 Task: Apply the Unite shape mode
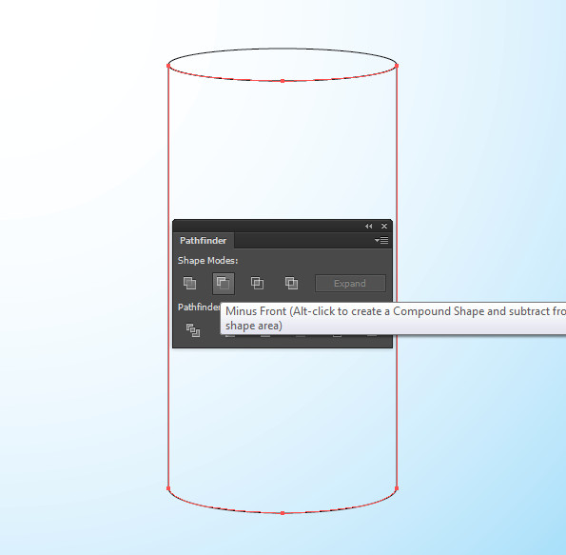click(x=189, y=284)
